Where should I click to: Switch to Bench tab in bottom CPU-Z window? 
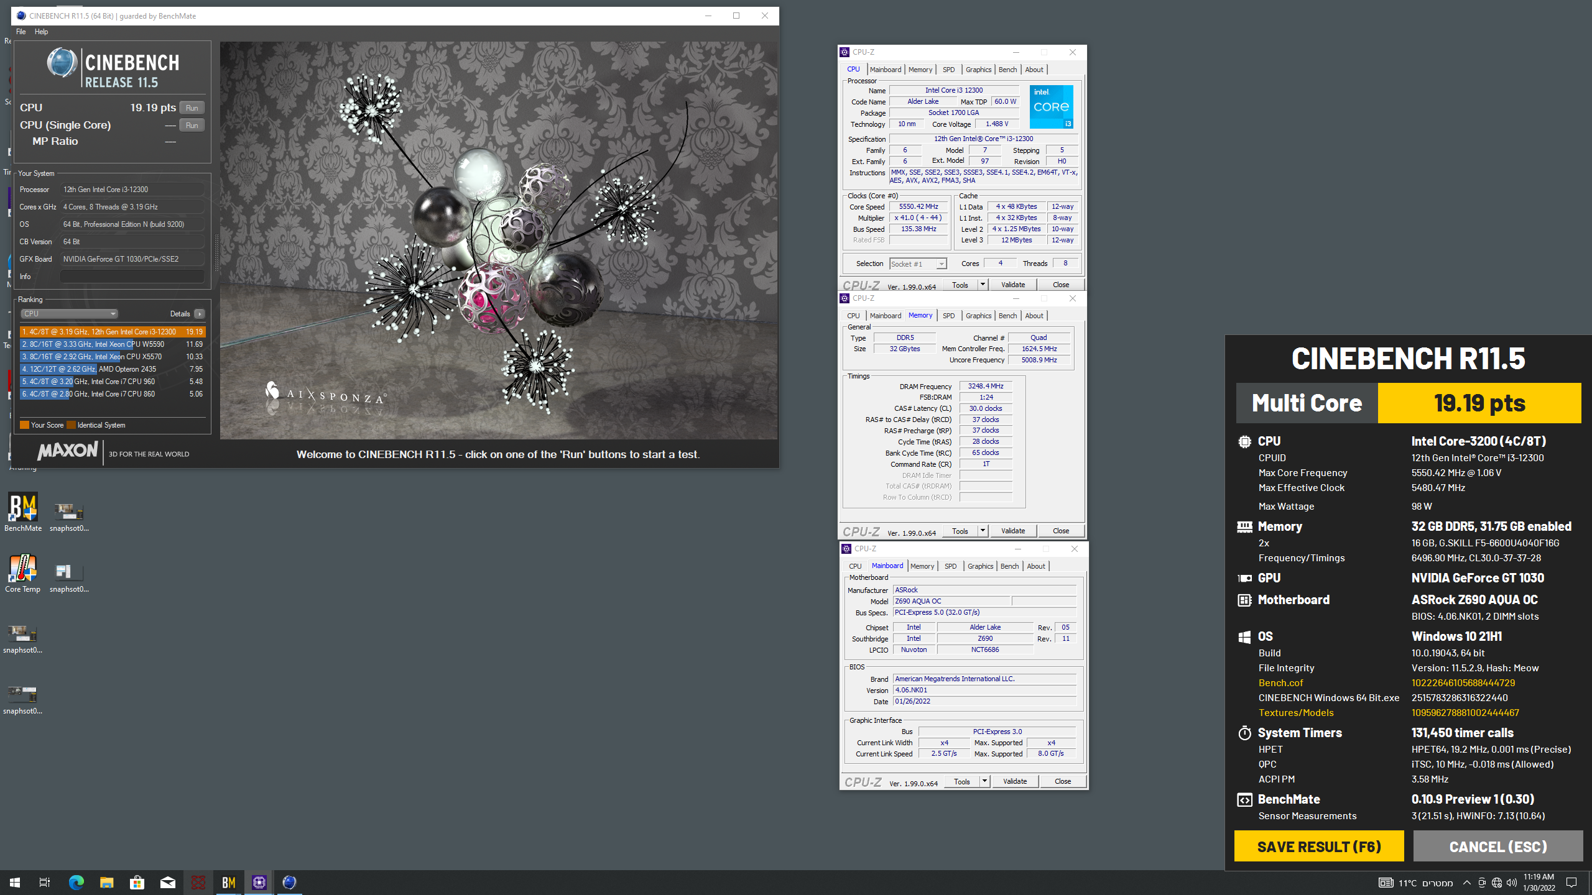[1009, 566]
